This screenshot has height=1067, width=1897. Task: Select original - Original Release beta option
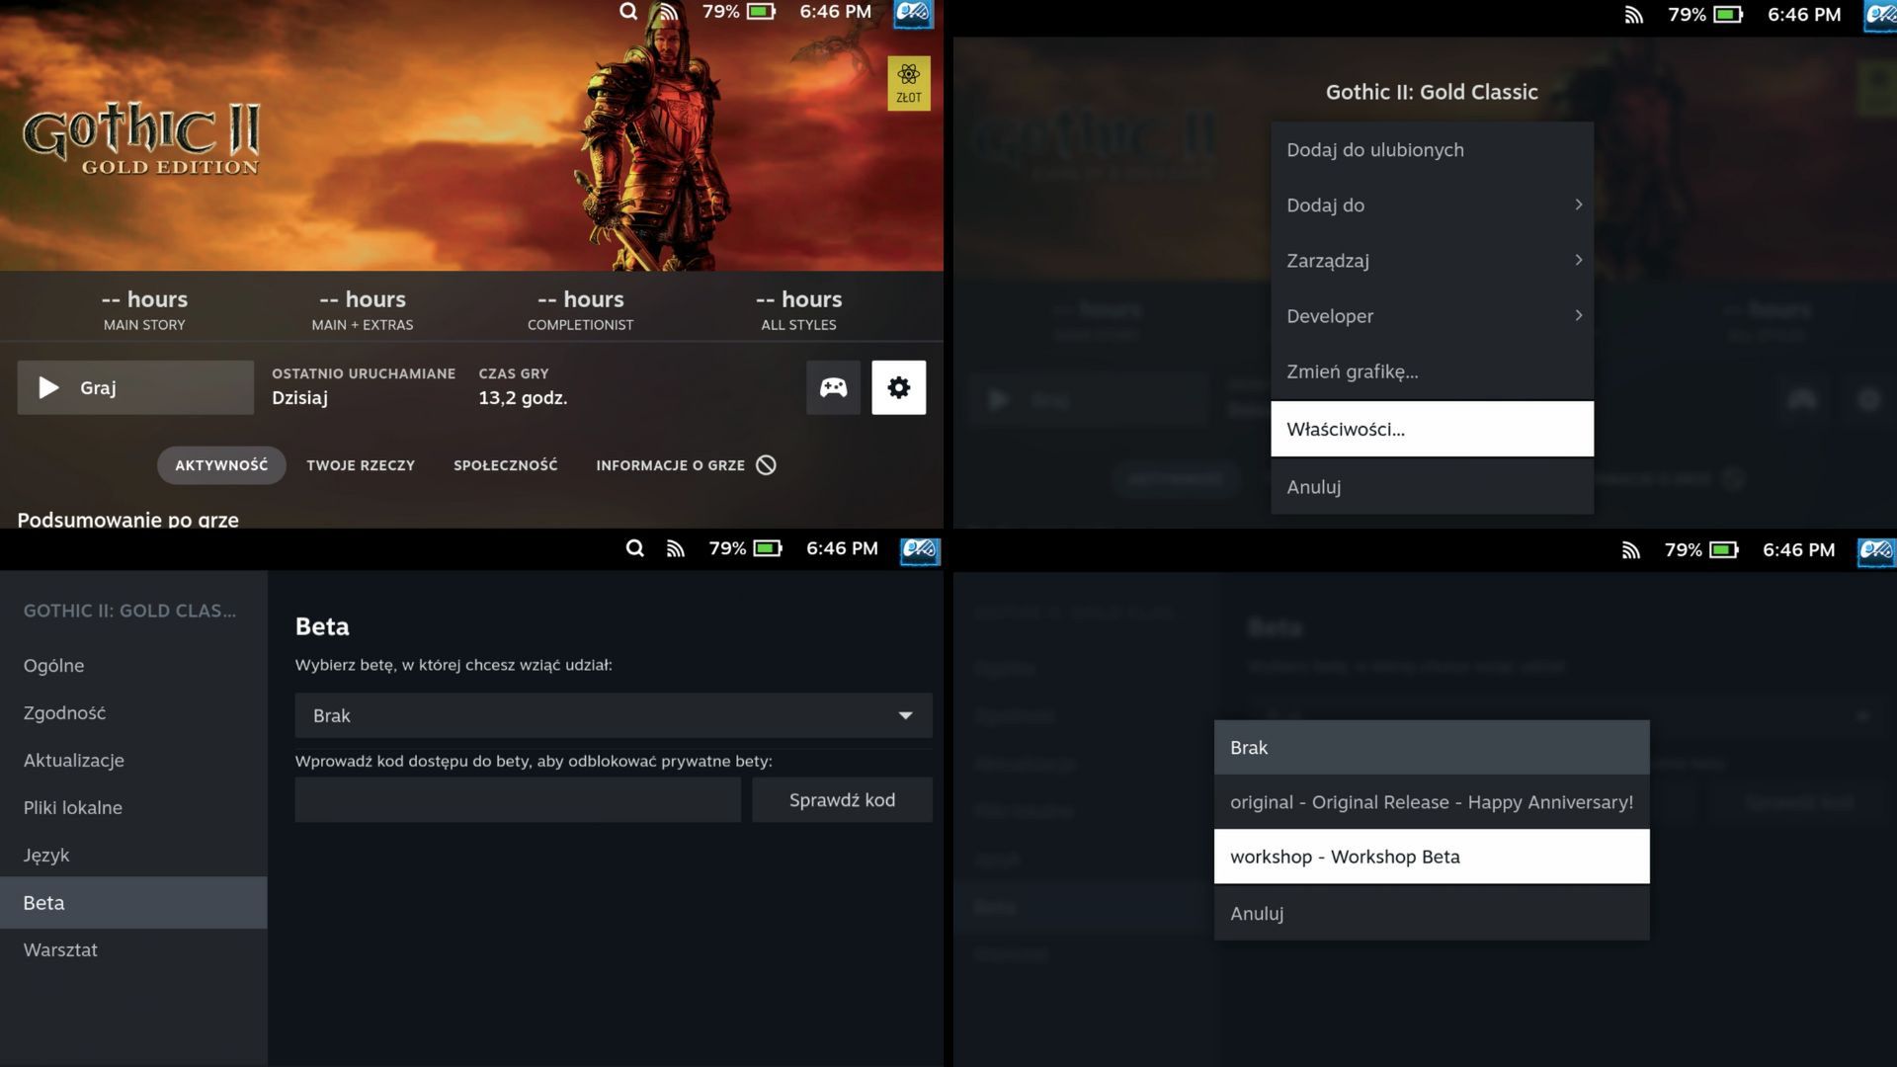tap(1431, 802)
